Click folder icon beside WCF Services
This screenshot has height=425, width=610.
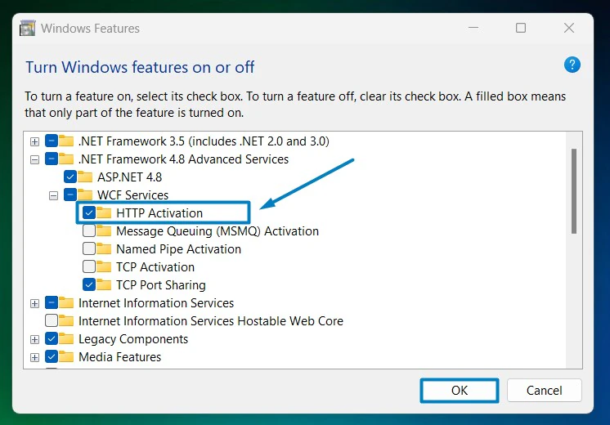pyautogui.click(x=85, y=195)
